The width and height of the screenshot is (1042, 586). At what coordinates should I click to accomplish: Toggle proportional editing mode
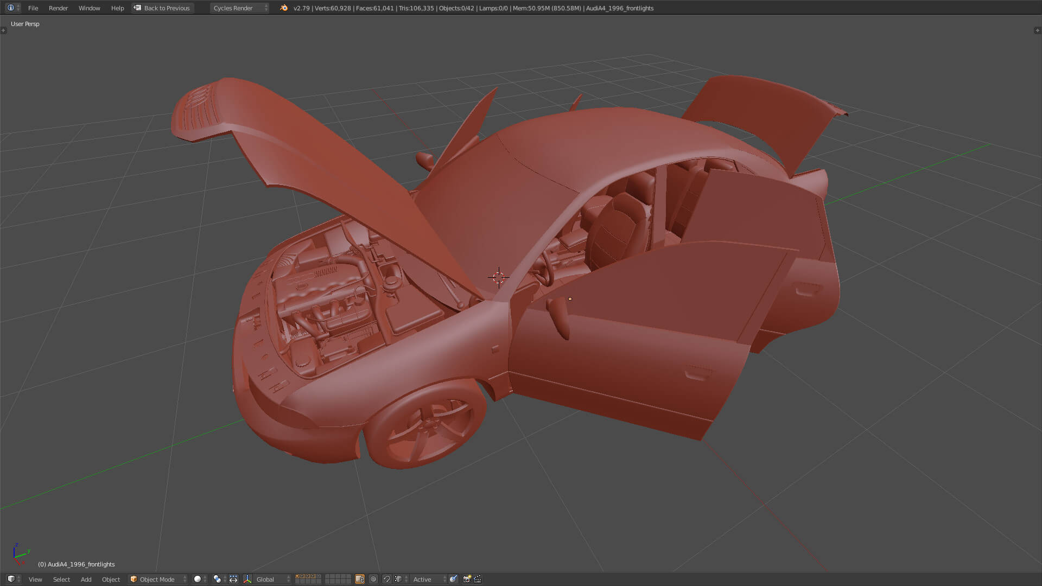point(373,579)
